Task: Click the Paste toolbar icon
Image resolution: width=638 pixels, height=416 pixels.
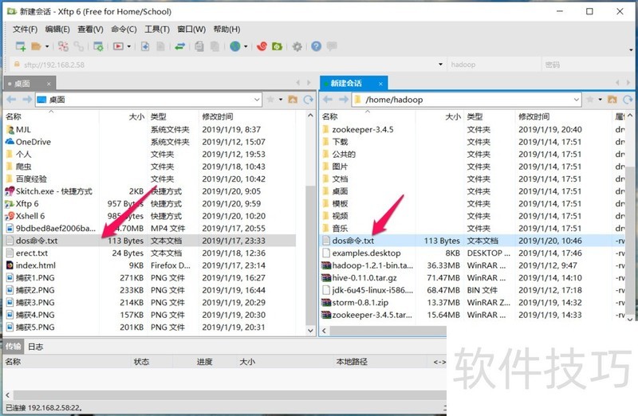Action: click(215, 46)
